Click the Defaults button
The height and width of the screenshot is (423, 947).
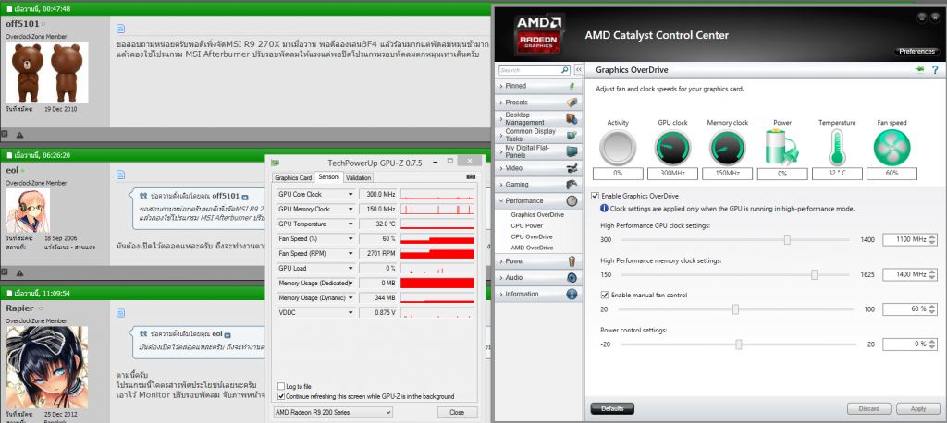coord(612,408)
